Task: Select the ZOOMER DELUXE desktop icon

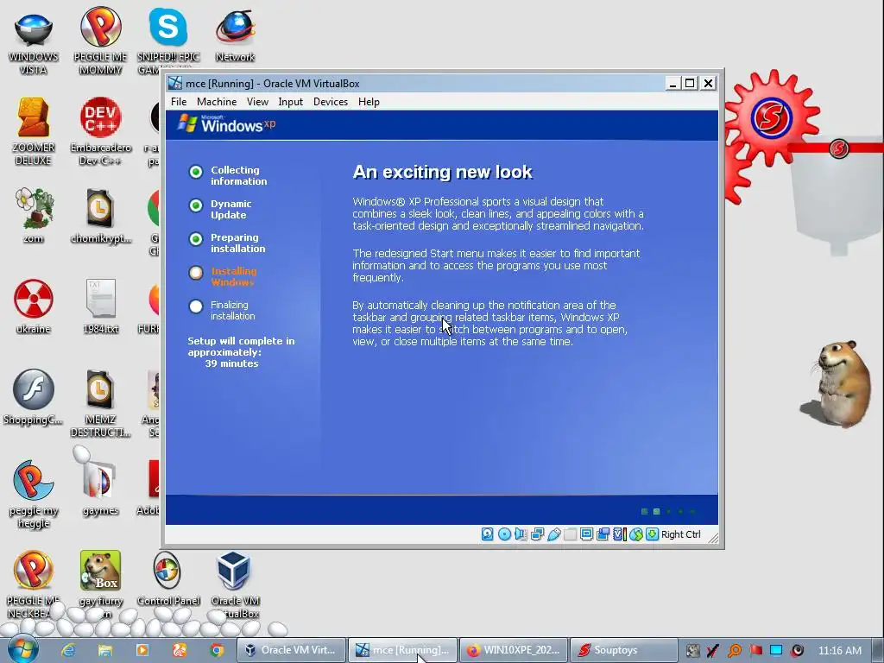Action: pyautogui.click(x=34, y=132)
